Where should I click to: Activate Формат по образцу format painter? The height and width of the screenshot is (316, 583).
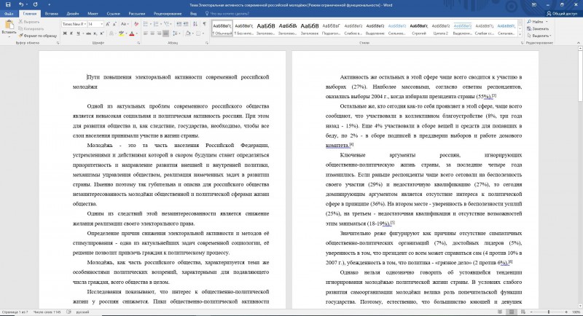click(38, 36)
